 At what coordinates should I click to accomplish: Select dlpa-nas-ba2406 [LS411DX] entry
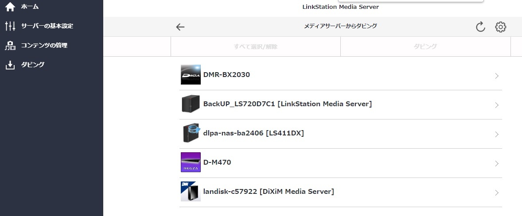coord(253,133)
